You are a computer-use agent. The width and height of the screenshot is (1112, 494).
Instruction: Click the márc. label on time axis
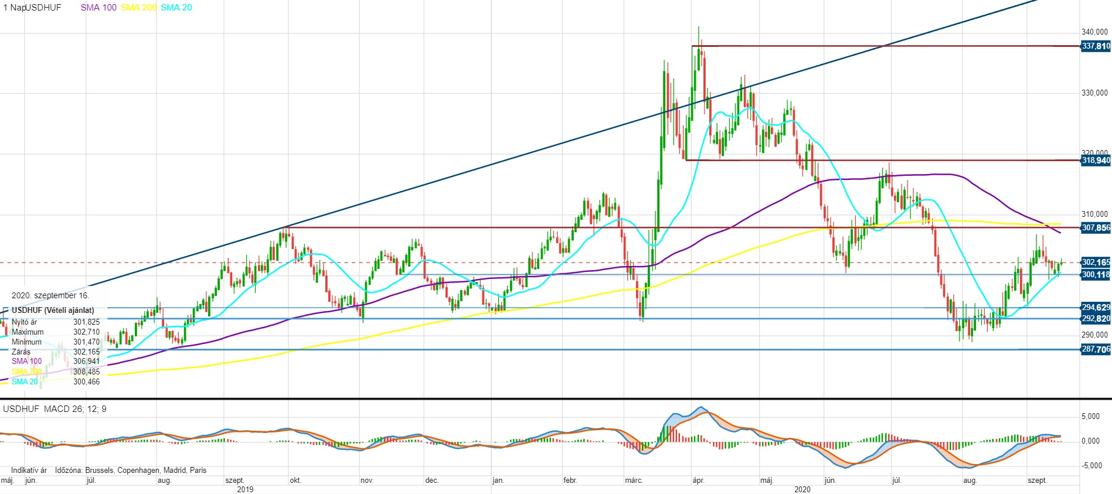click(634, 481)
